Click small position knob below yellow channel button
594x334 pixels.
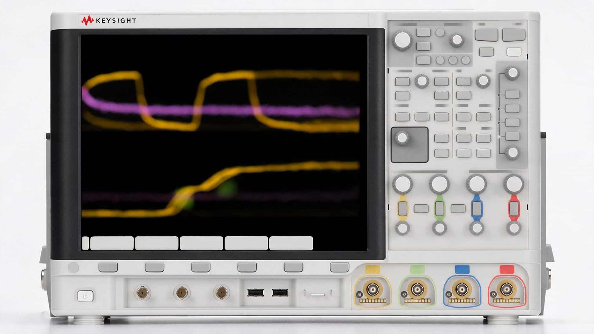point(402,228)
